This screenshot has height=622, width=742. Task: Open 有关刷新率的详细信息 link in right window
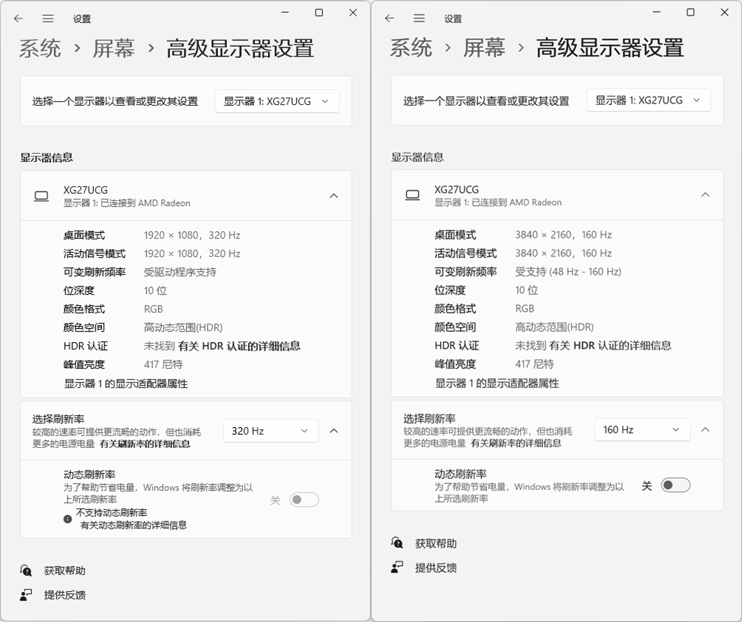point(516,443)
